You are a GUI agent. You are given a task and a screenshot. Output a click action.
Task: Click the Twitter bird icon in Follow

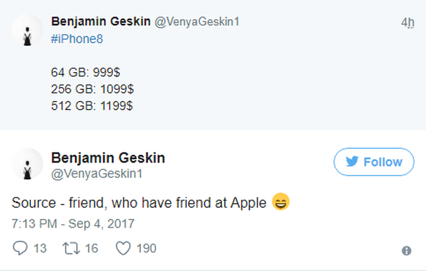coord(352,162)
